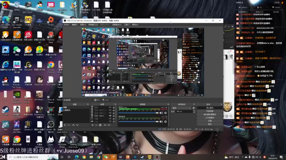Screen dimensions: 286x160
Task: Adjust desktop audio volume slider
Action: [x=138, y=122]
